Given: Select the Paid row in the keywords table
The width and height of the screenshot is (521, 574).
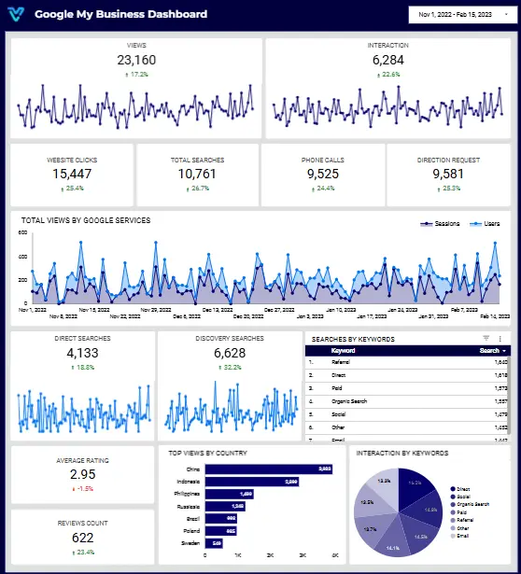Looking at the screenshot, I should coord(406,388).
